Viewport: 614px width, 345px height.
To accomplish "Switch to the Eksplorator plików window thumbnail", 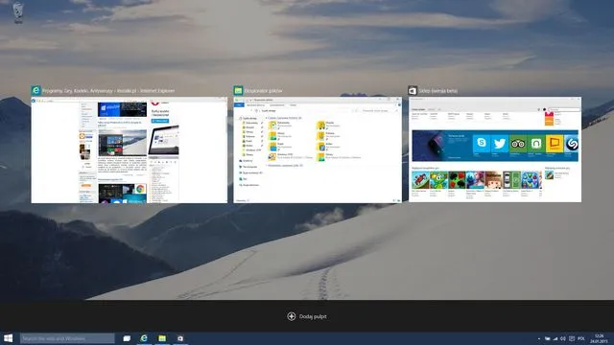I will (318, 149).
